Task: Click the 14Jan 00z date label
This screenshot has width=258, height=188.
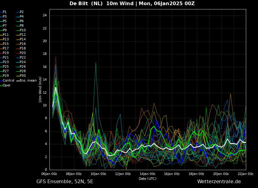Action: click(x=148, y=174)
